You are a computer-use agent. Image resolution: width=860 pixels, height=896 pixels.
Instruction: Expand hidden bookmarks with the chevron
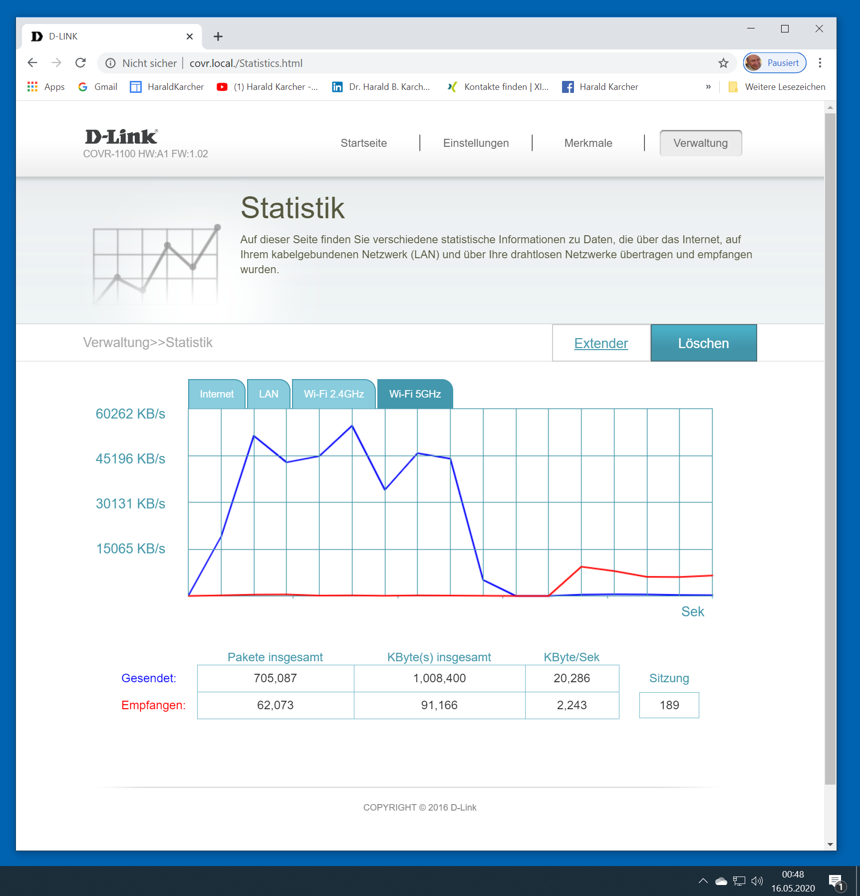pyautogui.click(x=708, y=87)
